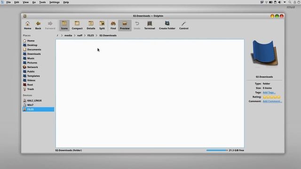
Task: Select Downloads in the Places panel
Action: coord(38,54)
